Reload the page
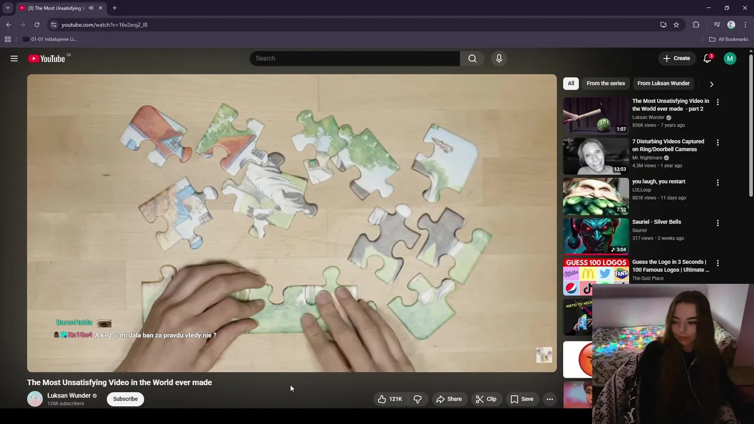 [37, 25]
